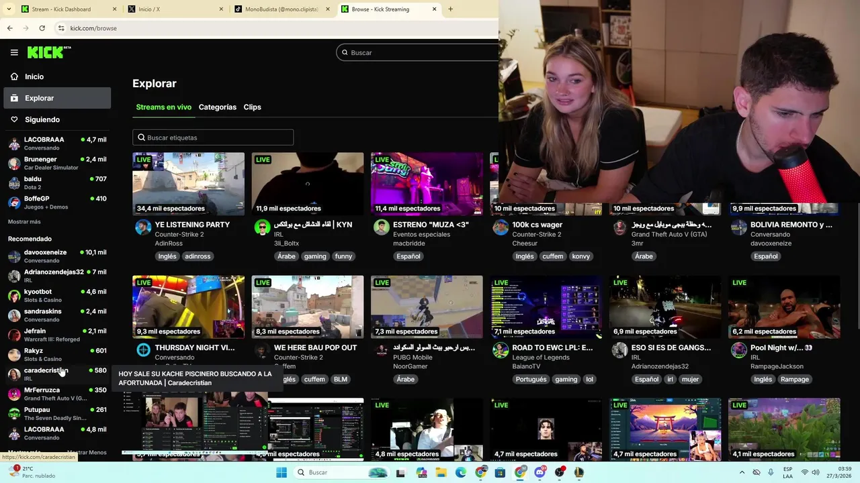Click the mujer tag
This screenshot has width=860, height=483.
coord(690,379)
